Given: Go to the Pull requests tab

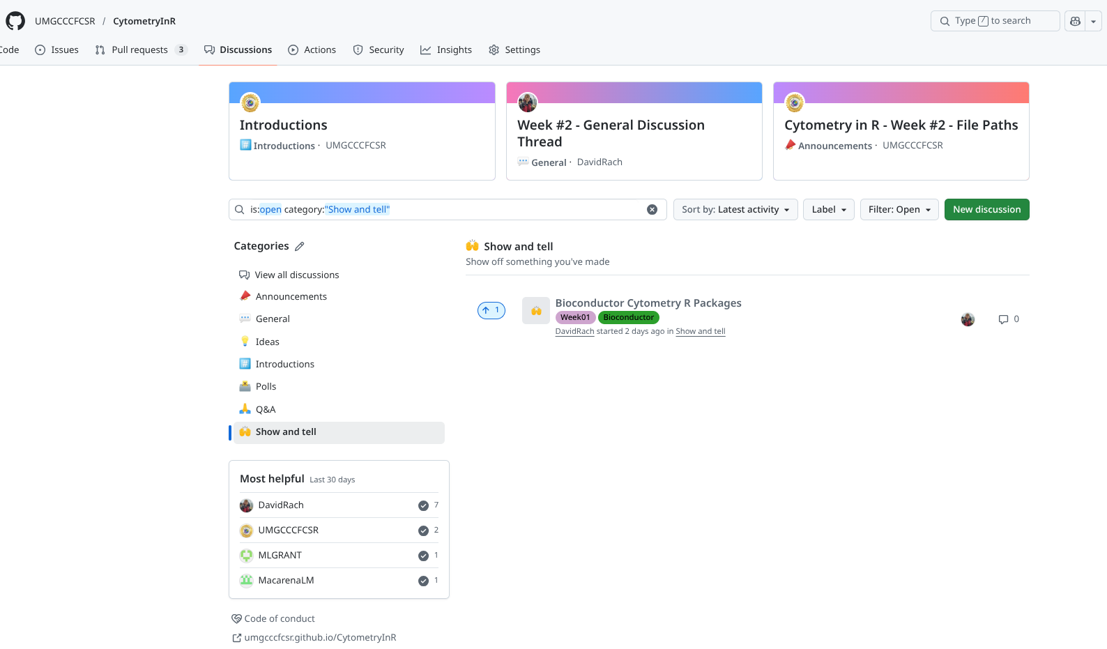Looking at the screenshot, I should (x=139, y=50).
